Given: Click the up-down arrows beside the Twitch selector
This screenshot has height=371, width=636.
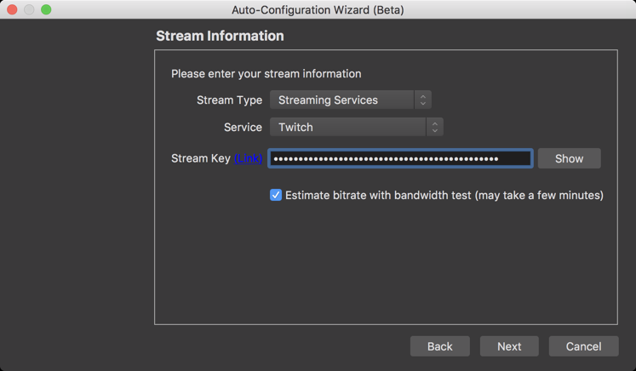Looking at the screenshot, I should pyautogui.click(x=435, y=127).
